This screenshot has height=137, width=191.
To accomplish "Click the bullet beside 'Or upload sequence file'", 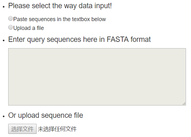I will [x=3, y=116].
